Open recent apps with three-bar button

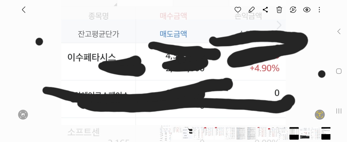339,111
